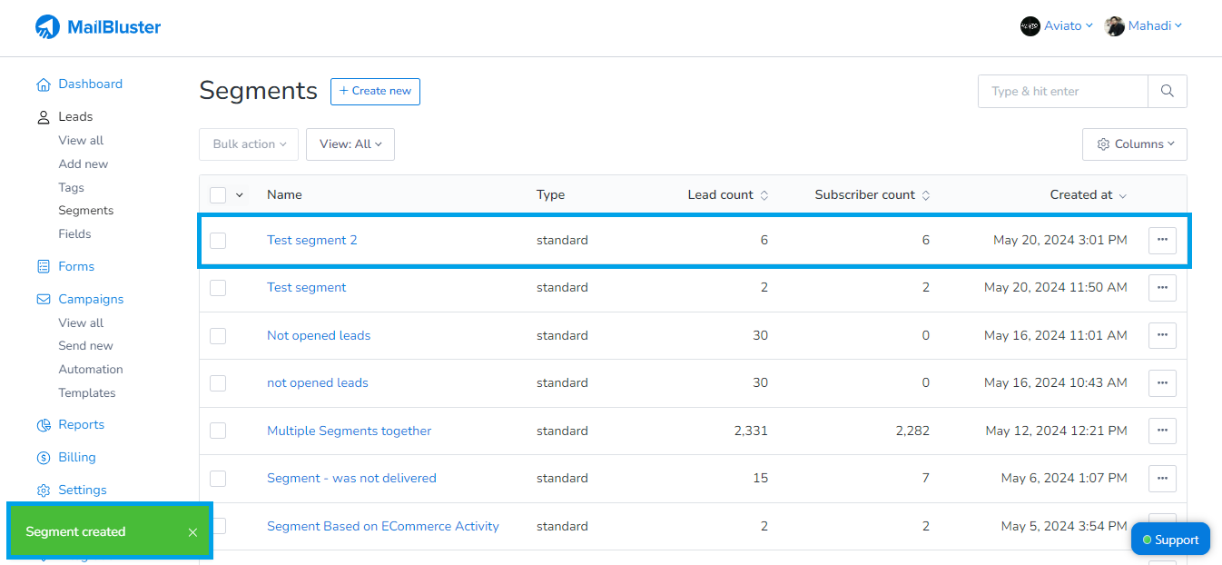The height and width of the screenshot is (565, 1222).
Task: Click the Settings gear in the sidebar
Action: [x=44, y=490]
